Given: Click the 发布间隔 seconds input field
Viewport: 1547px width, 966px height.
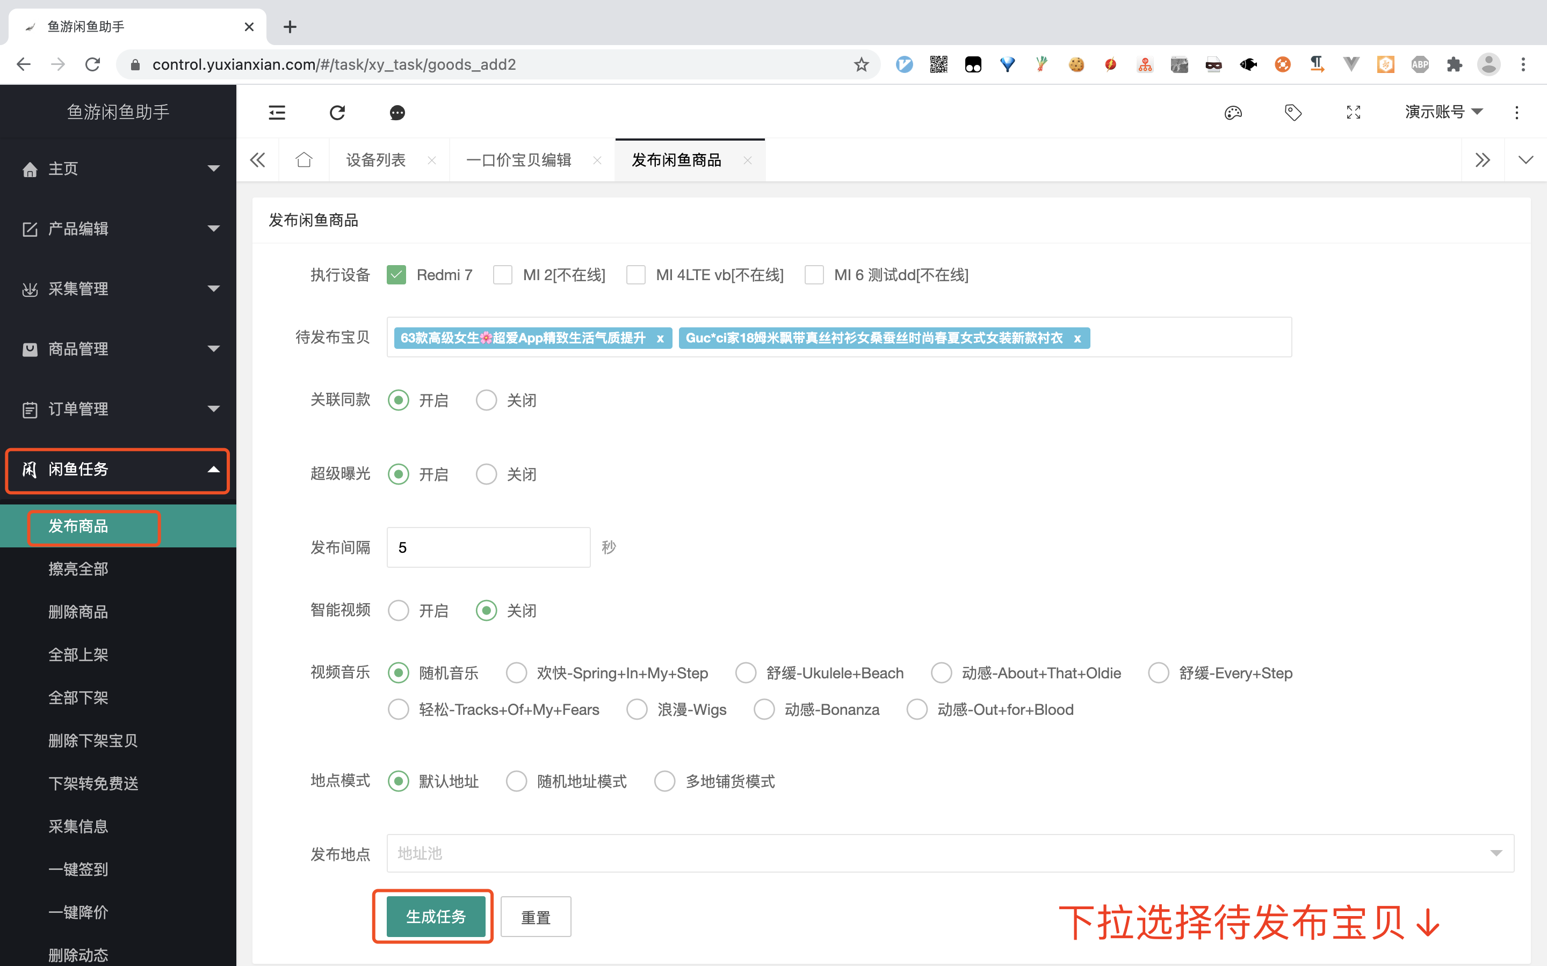Looking at the screenshot, I should pos(488,547).
